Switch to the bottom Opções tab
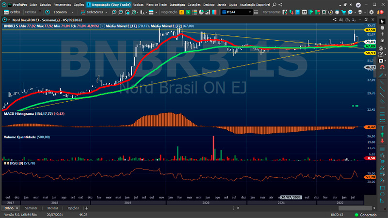 pos(73,208)
